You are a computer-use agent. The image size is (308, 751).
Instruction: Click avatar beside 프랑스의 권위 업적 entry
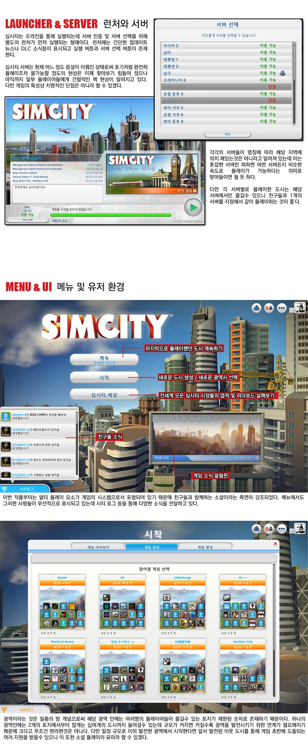pyautogui.click(x=6, y=447)
